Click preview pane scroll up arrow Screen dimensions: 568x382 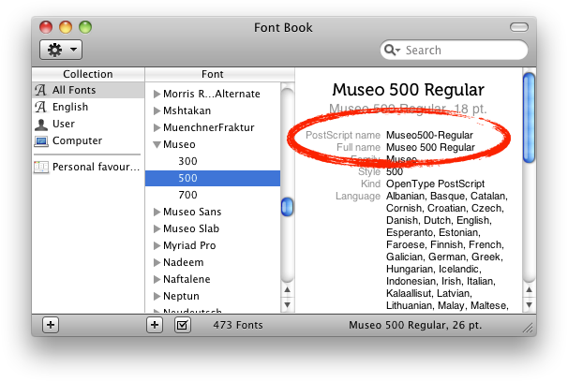(x=530, y=289)
